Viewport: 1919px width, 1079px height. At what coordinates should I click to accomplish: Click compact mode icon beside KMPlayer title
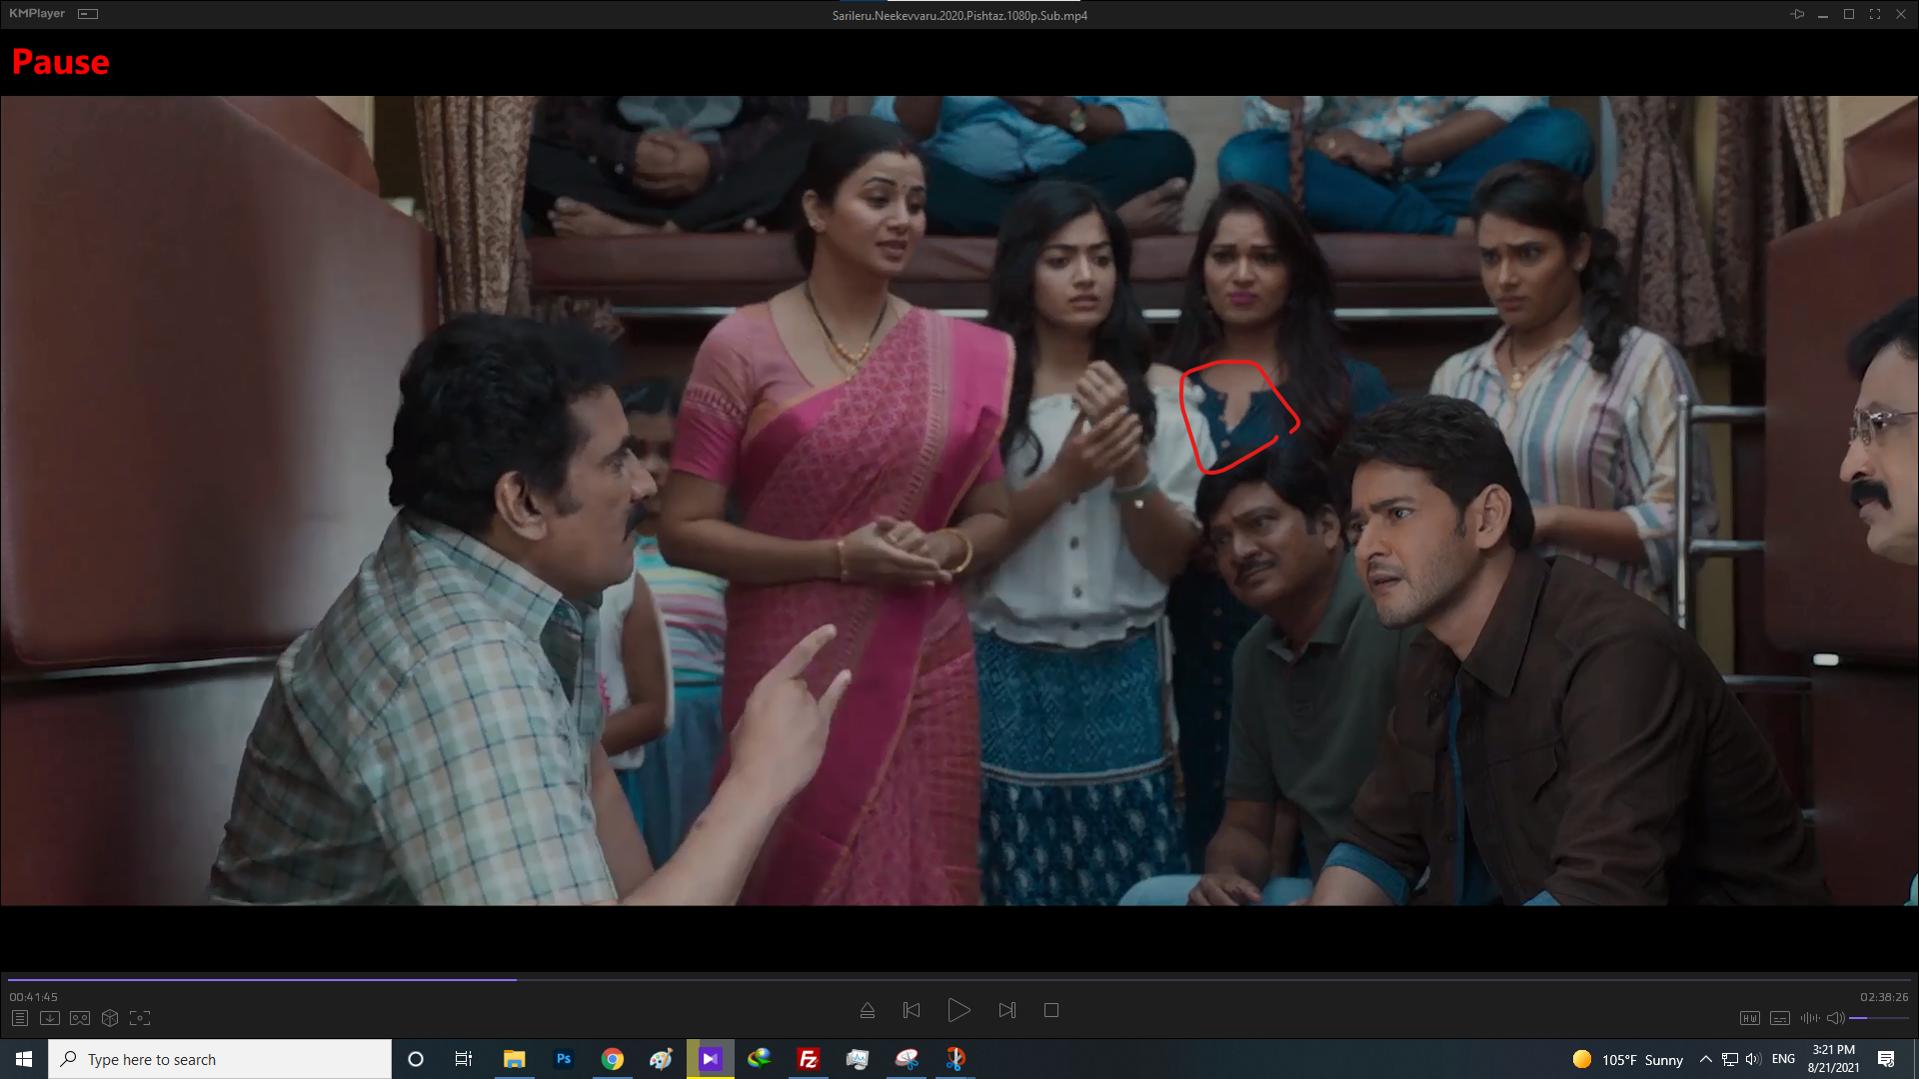click(x=88, y=14)
